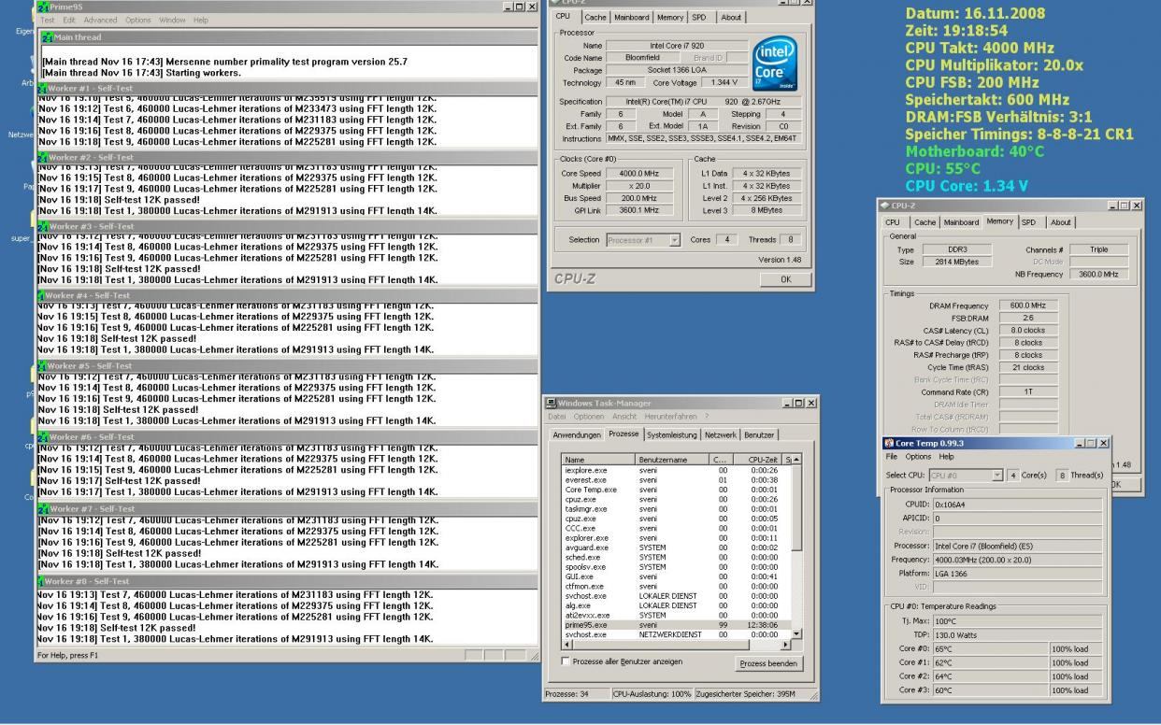Click the Worker #2 Self-Test window icon
Image resolution: width=1161 pixels, height=725 pixels.
coord(44,157)
